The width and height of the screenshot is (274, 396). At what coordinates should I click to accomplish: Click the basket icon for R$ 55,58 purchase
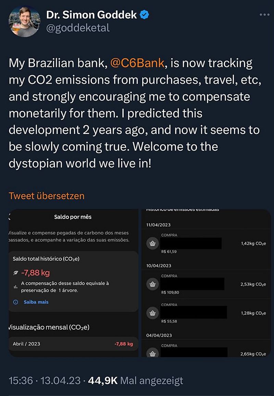pyautogui.click(x=152, y=313)
